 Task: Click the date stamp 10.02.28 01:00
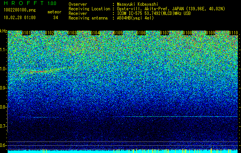pos(20,18)
